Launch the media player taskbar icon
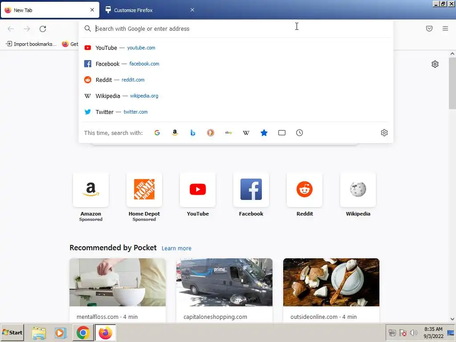This screenshot has width=456, height=342. (60, 333)
